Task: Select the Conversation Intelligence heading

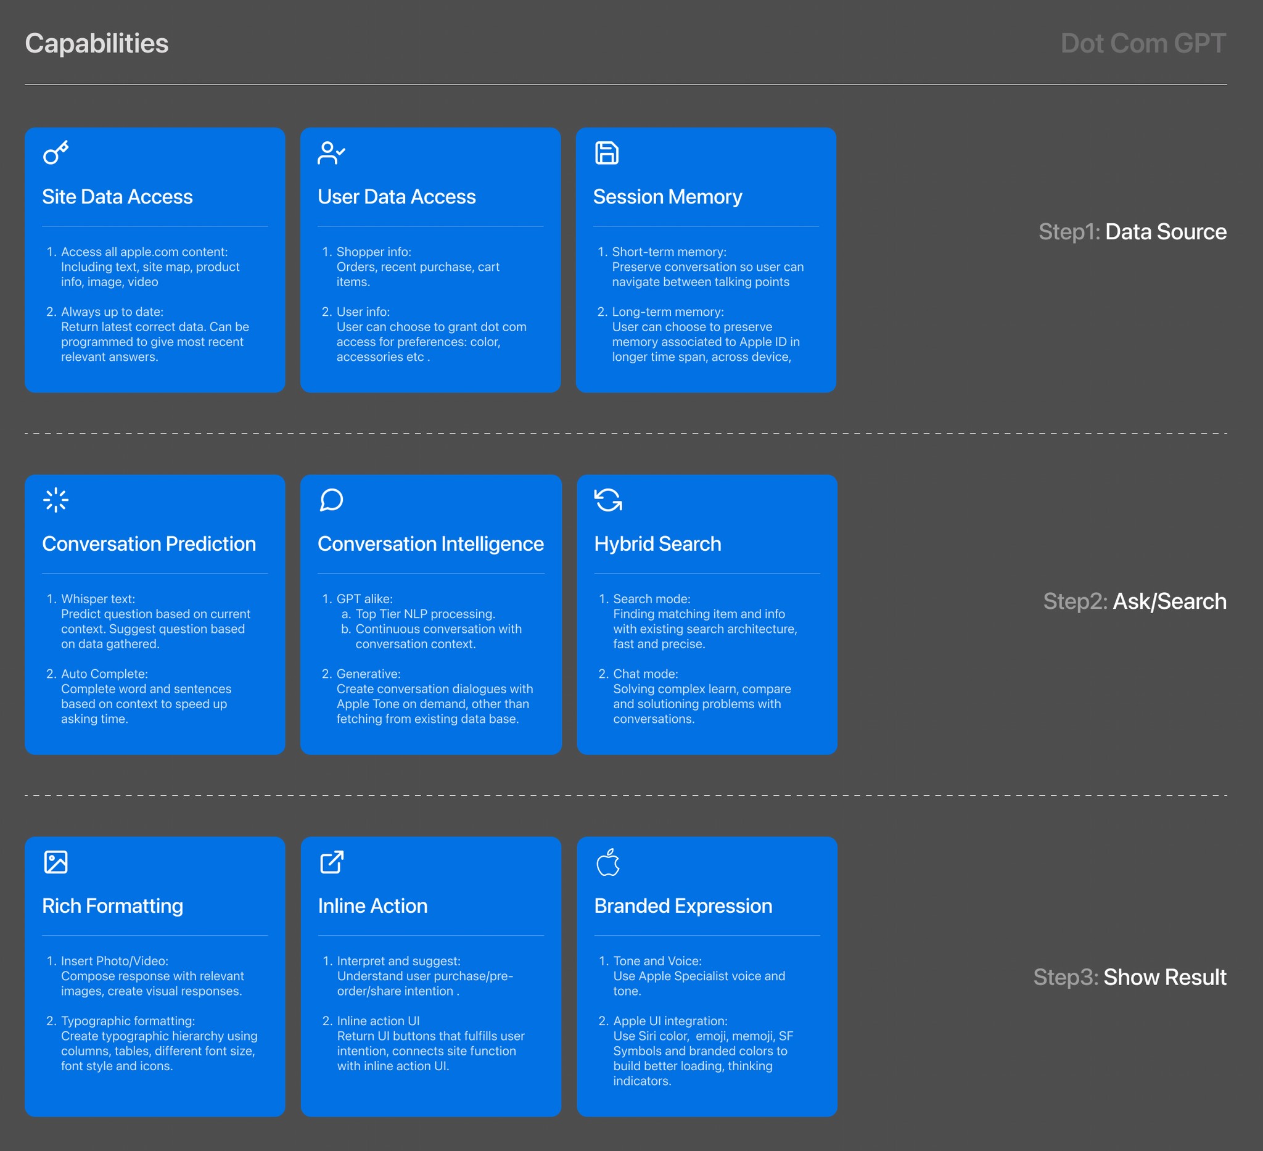Action: coord(430,544)
